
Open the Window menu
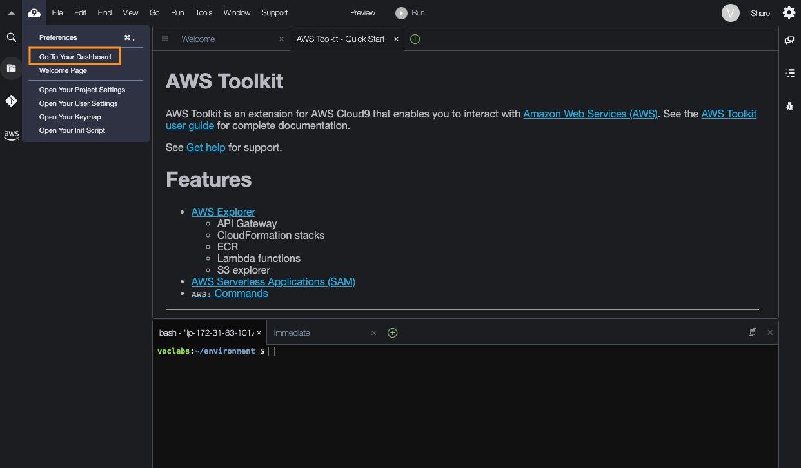pyautogui.click(x=237, y=13)
